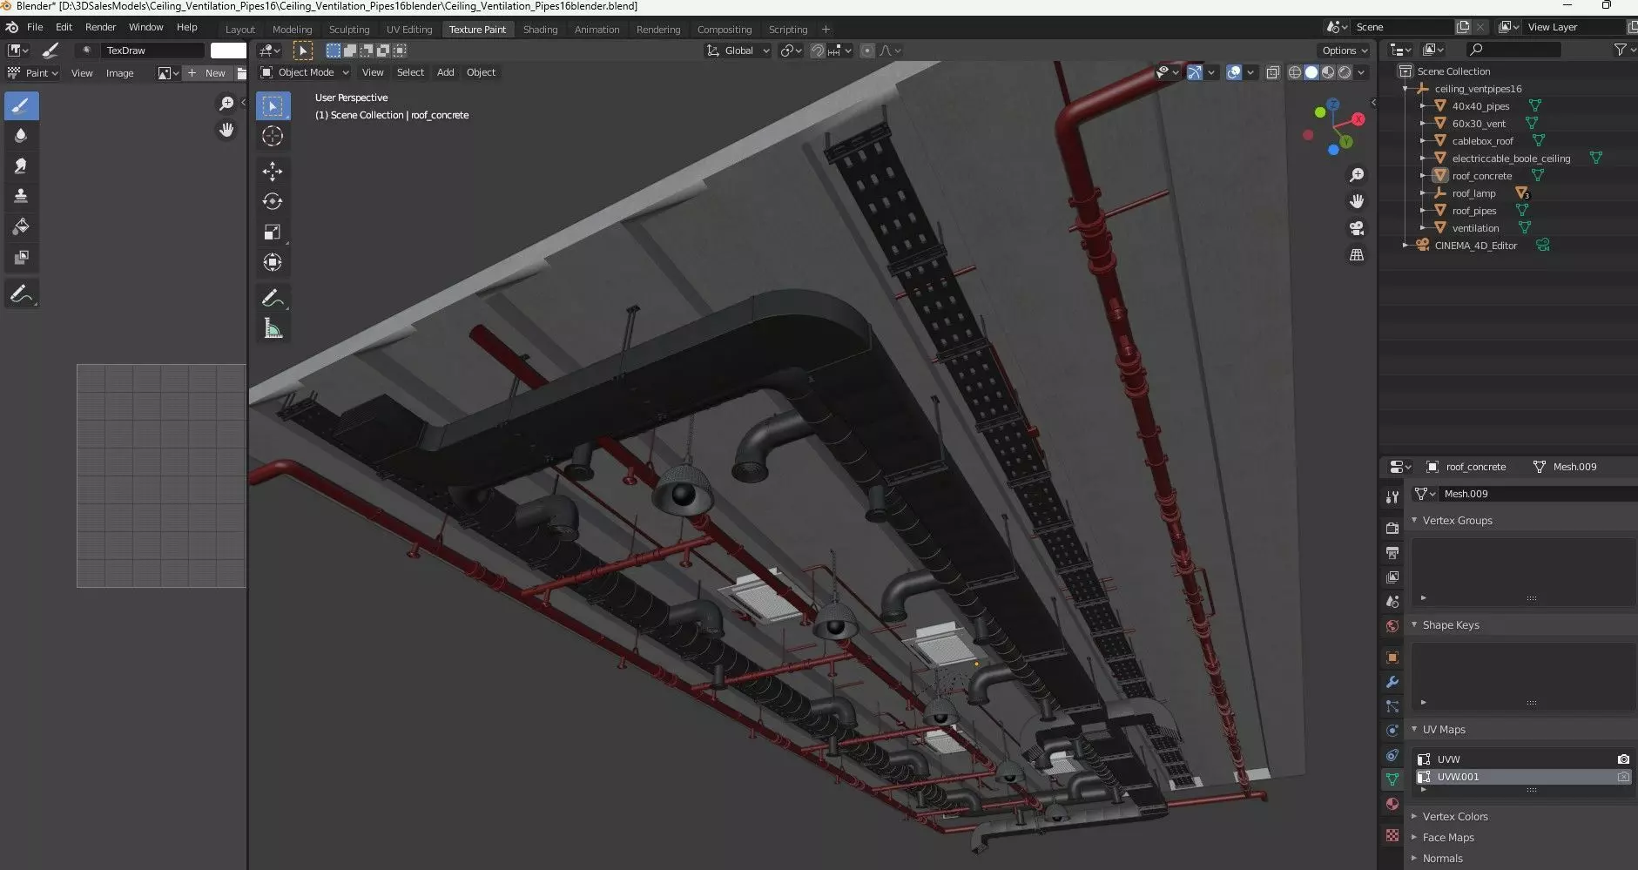Open the Render menu
Image resolution: width=1638 pixels, height=870 pixels.
(x=100, y=27)
